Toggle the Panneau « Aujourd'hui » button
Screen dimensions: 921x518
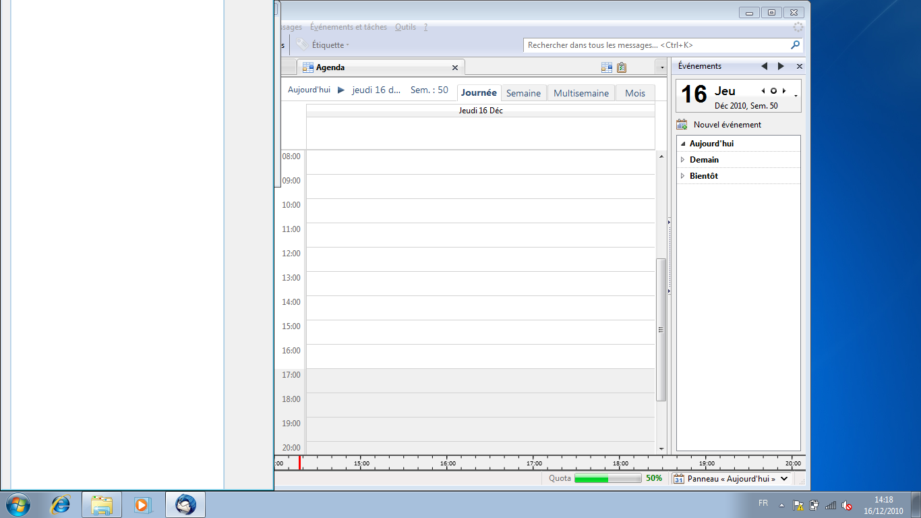[x=731, y=479]
